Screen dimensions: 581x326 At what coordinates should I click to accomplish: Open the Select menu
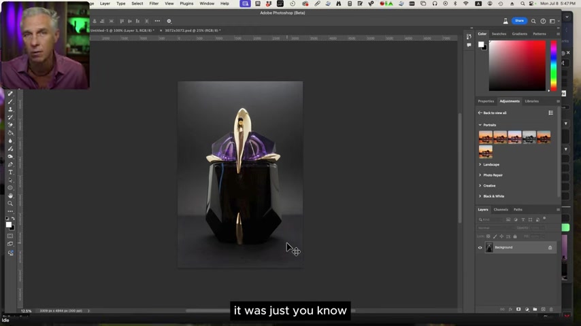(137, 3)
